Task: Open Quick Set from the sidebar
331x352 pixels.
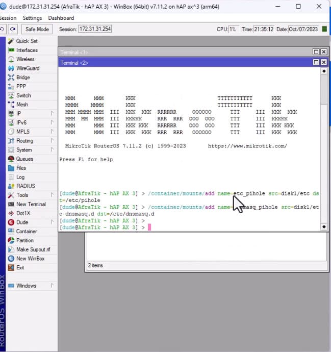Action: tap(27, 41)
